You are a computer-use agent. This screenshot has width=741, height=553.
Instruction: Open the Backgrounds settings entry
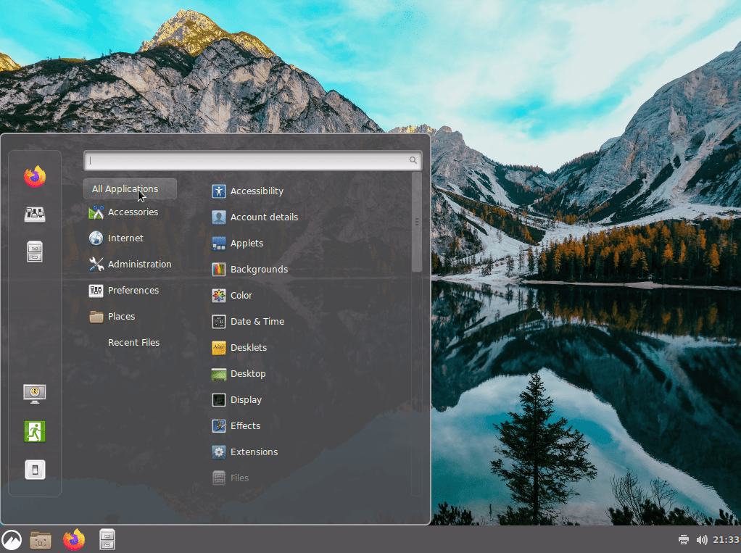pyautogui.click(x=257, y=269)
